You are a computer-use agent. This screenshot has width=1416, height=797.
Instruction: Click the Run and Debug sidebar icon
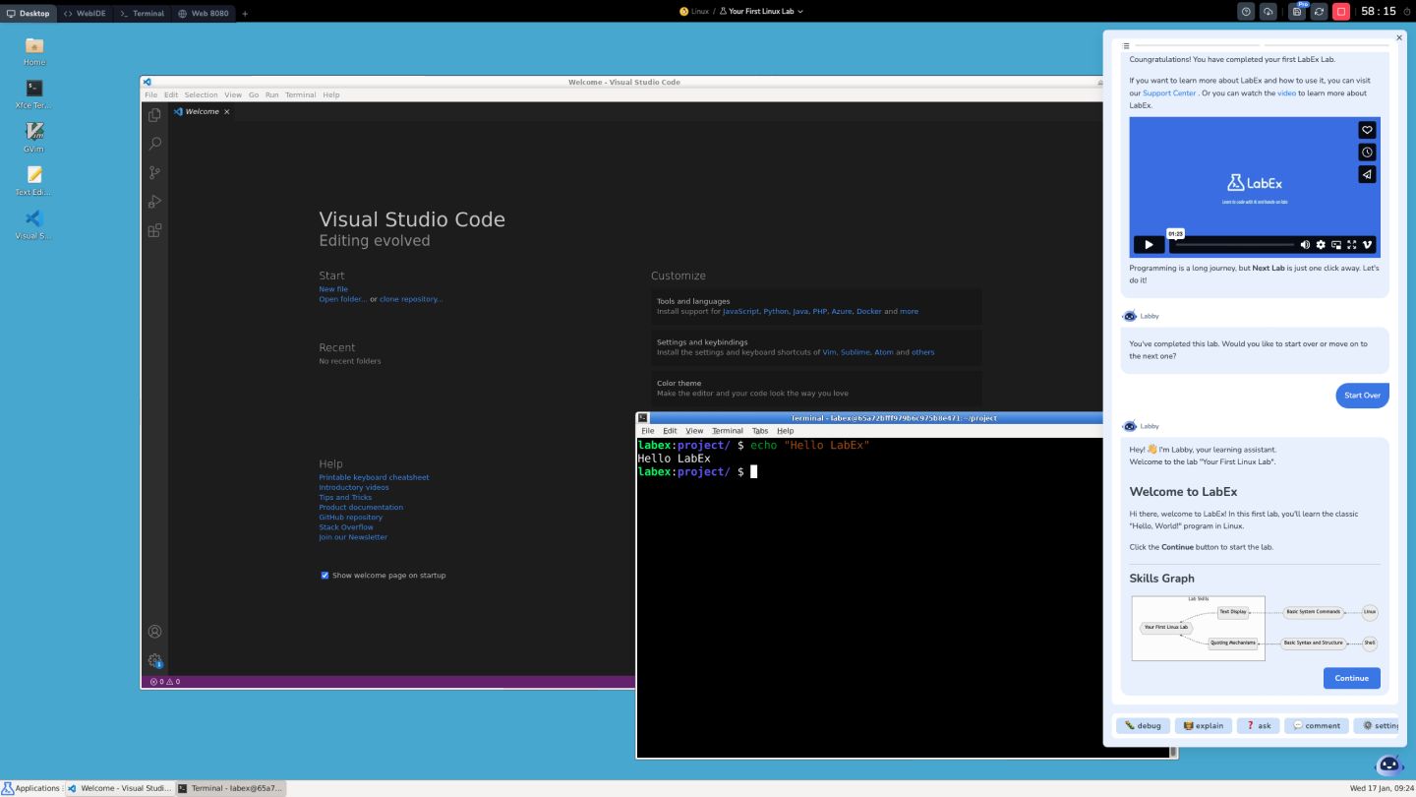point(154,202)
